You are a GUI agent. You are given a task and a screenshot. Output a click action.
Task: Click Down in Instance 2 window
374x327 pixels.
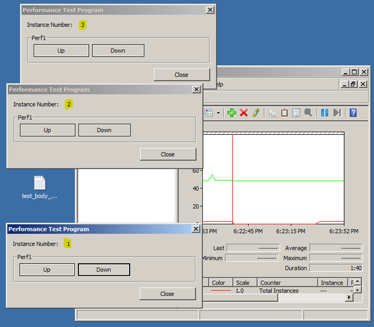105,130
